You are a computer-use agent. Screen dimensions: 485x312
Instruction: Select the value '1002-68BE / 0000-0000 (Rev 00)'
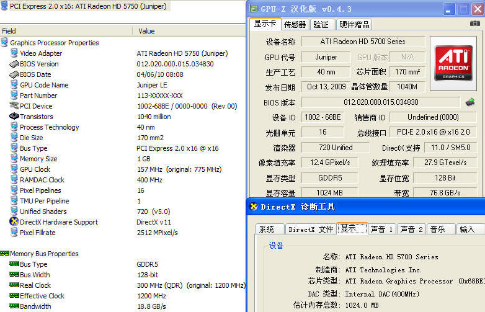(x=187, y=106)
